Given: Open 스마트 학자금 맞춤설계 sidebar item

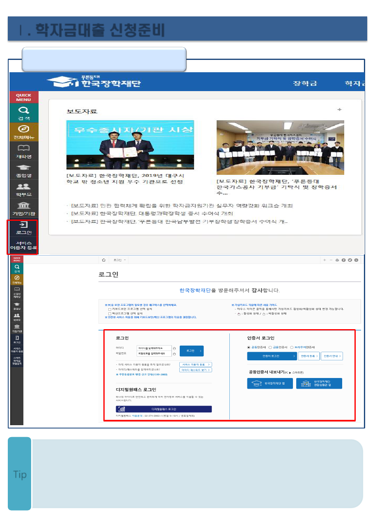Looking at the screenshot, I should point(17,361).
